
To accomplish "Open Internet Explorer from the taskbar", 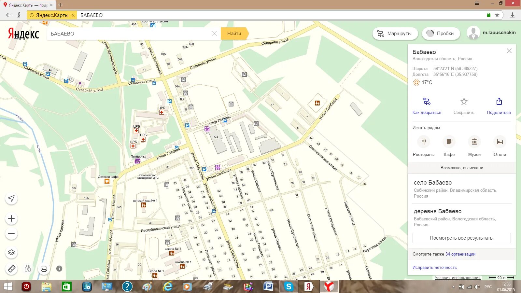I will coord(168,287).
